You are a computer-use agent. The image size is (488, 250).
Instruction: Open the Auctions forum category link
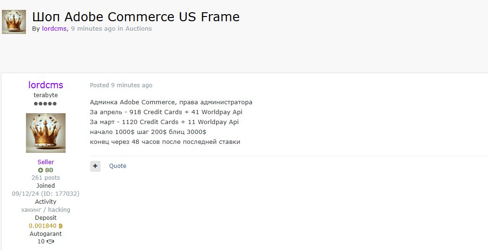click(138, 29)
